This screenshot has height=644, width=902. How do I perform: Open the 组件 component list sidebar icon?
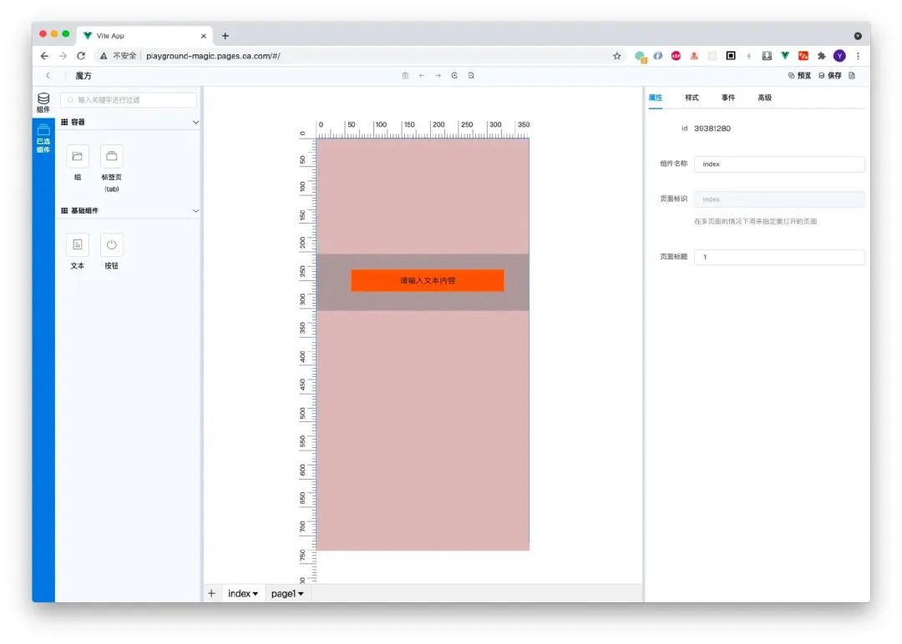coord(43,103)
